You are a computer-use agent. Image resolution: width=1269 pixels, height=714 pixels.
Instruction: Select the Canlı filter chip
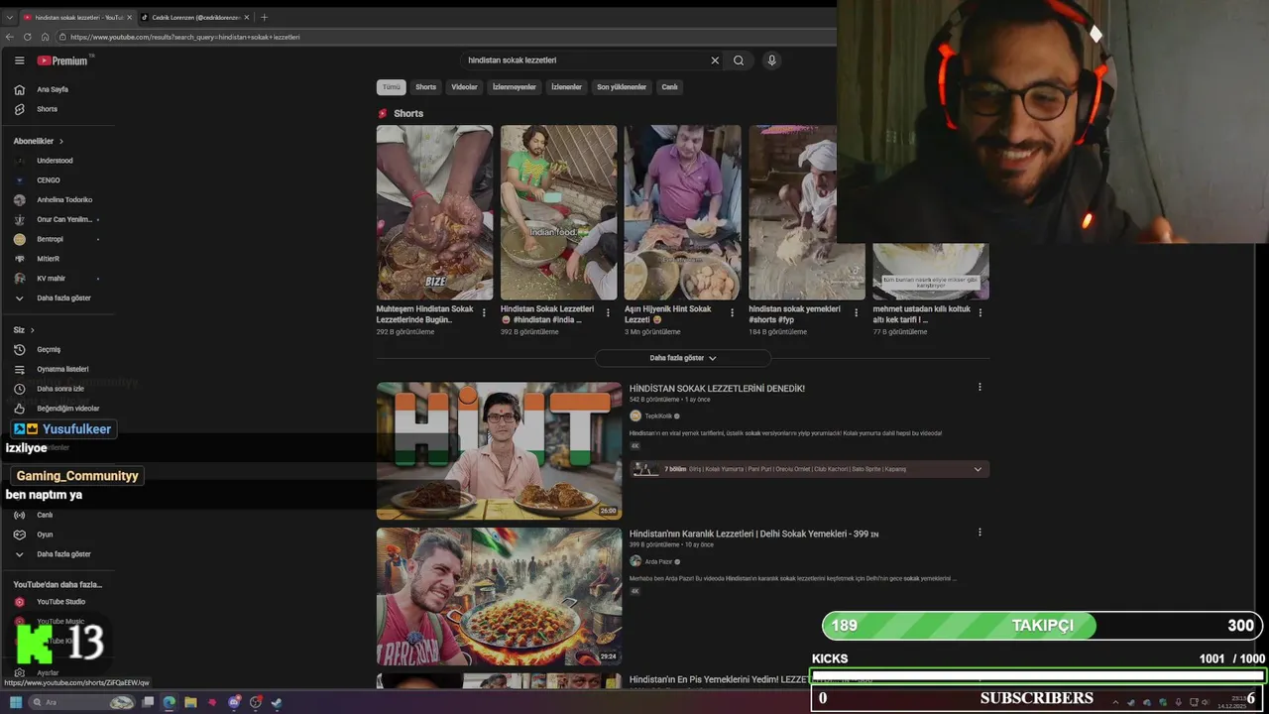pyautogui.click(x=670, y=87)
